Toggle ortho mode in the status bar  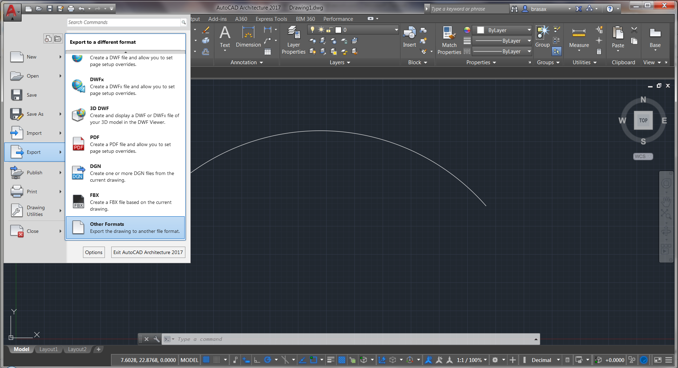pos(257,360)
